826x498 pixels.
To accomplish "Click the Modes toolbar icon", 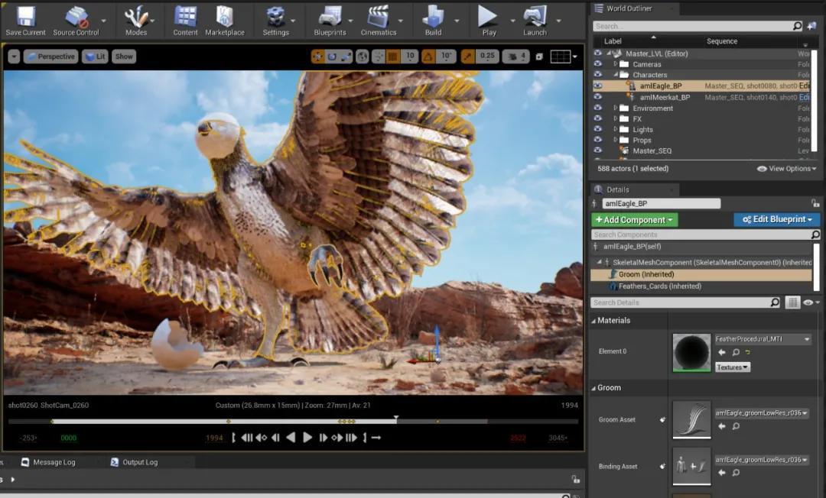I will 136,21.
